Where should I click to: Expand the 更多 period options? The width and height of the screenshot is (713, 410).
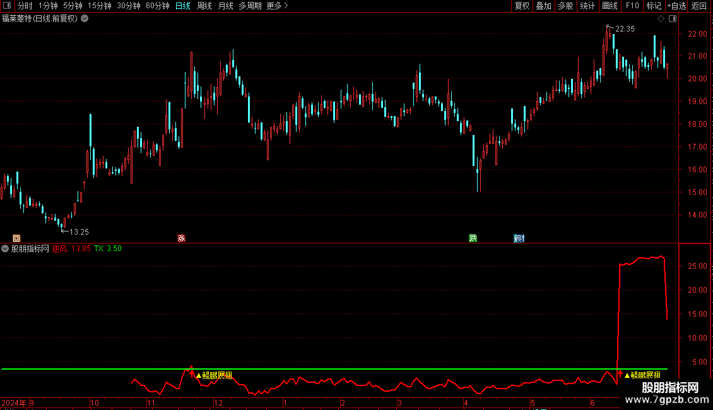pyautogui.click(x=277, y=6)
